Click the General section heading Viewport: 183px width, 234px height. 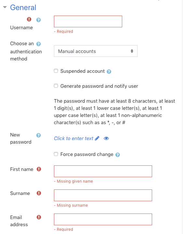coord(23,7)
